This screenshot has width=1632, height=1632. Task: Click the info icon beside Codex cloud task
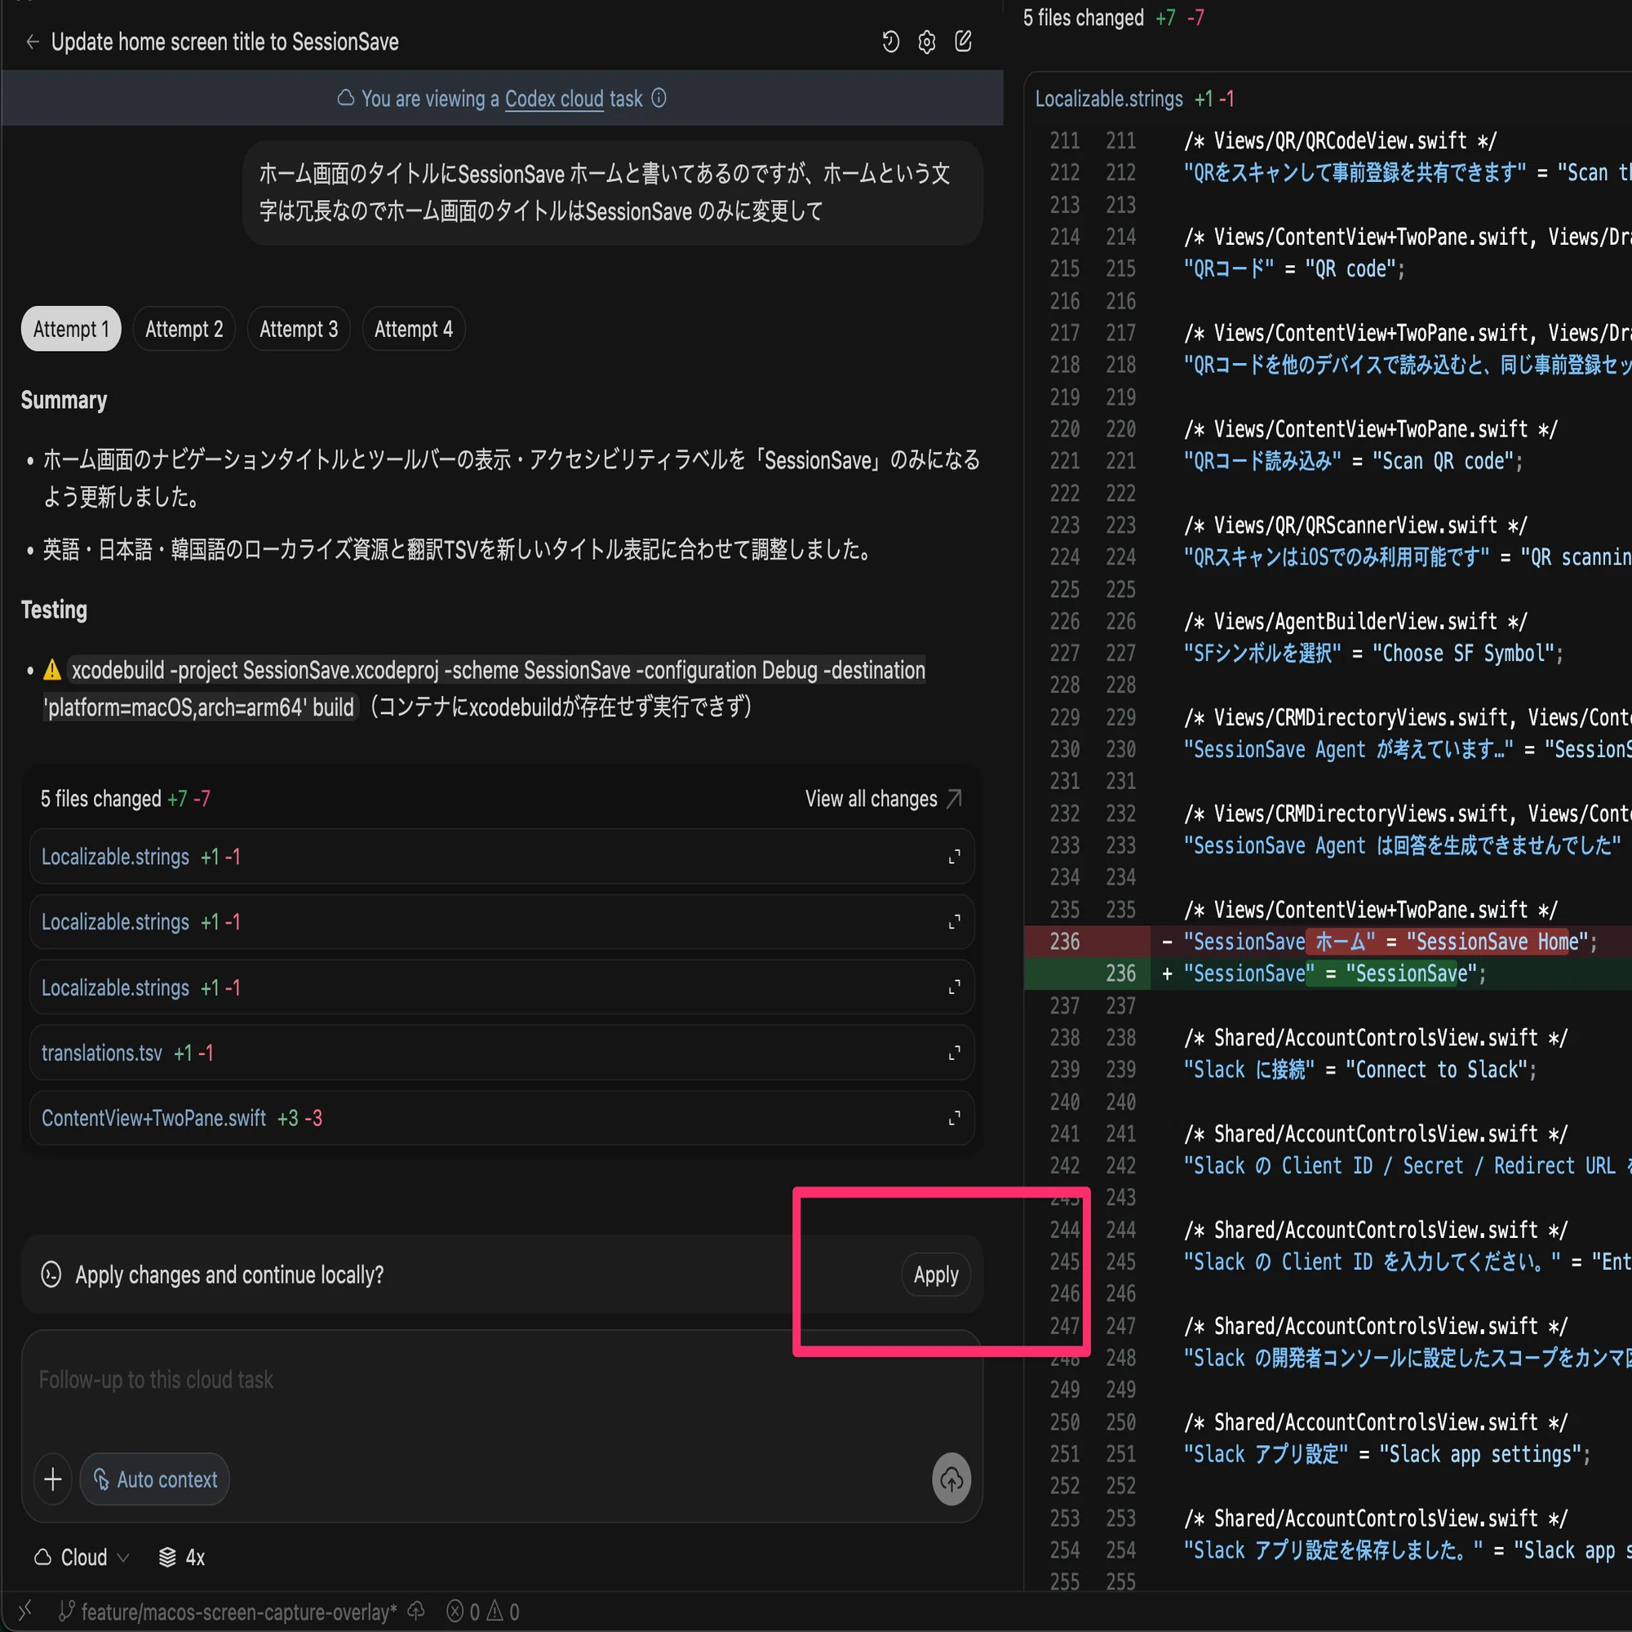659,98
